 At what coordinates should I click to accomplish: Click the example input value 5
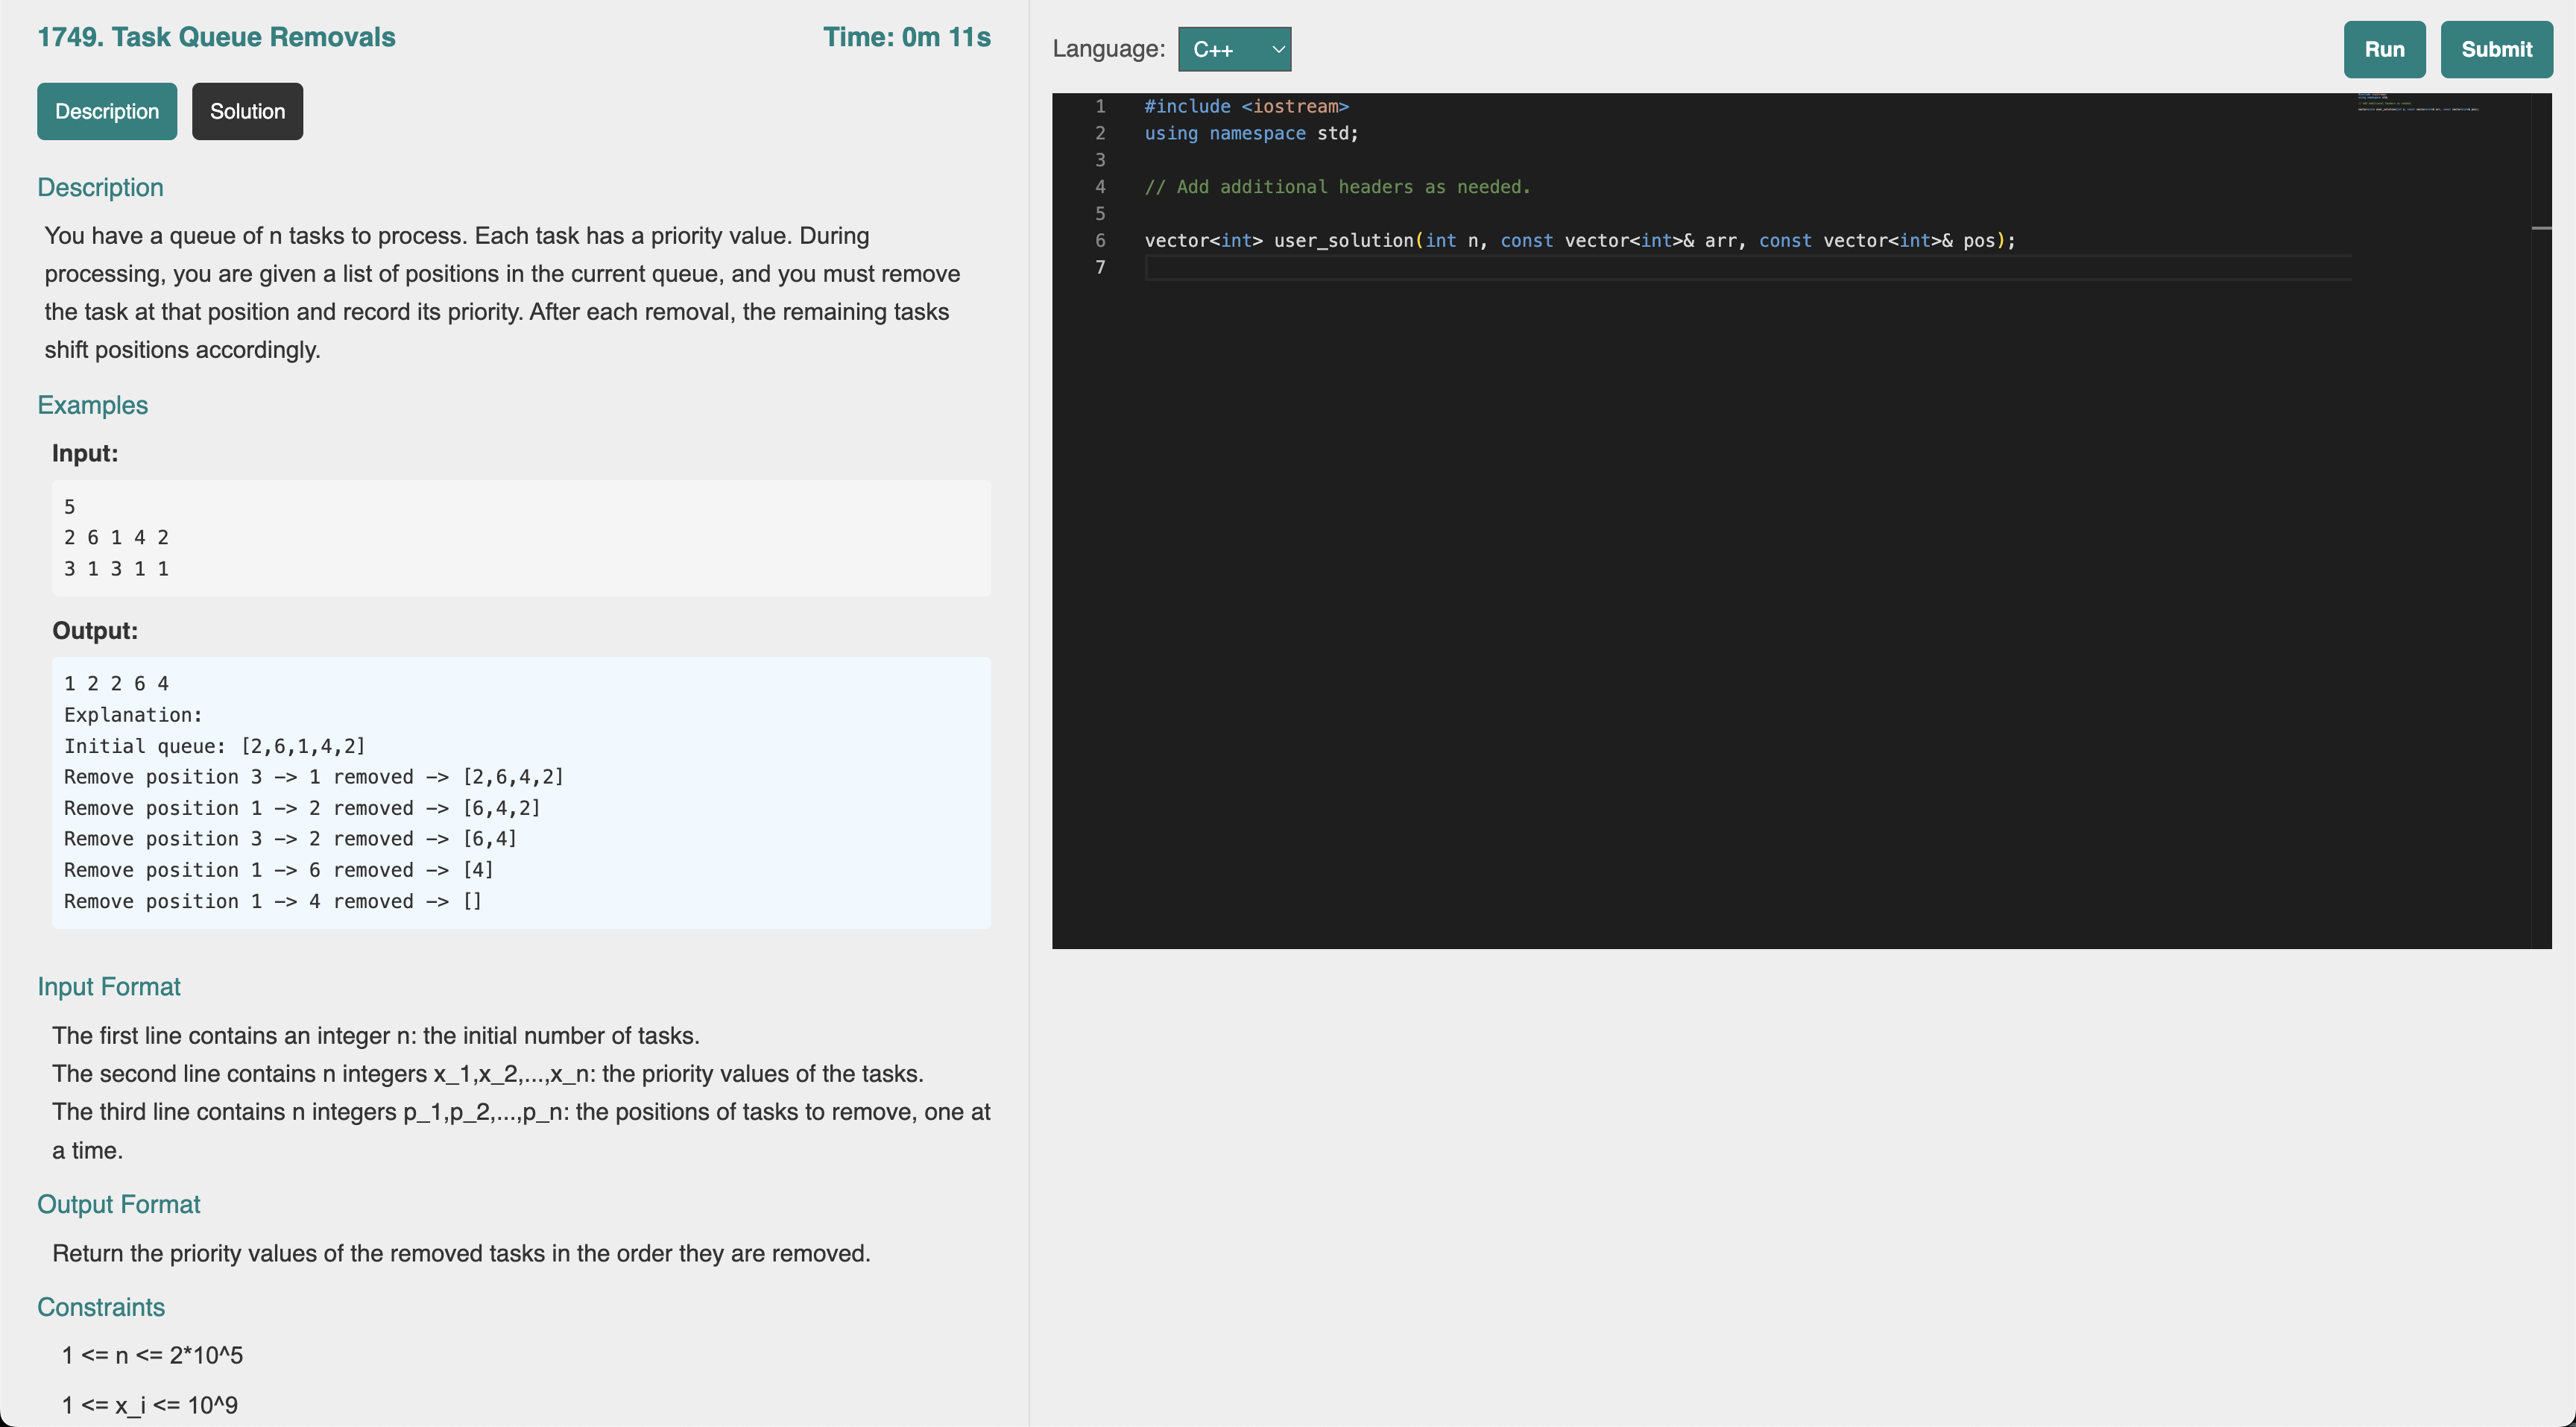(x=69, y=507)
